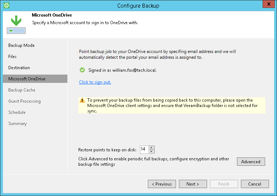Click the green signed-in checkmark icon
The image size is (277, 196).
pos(82,70)
